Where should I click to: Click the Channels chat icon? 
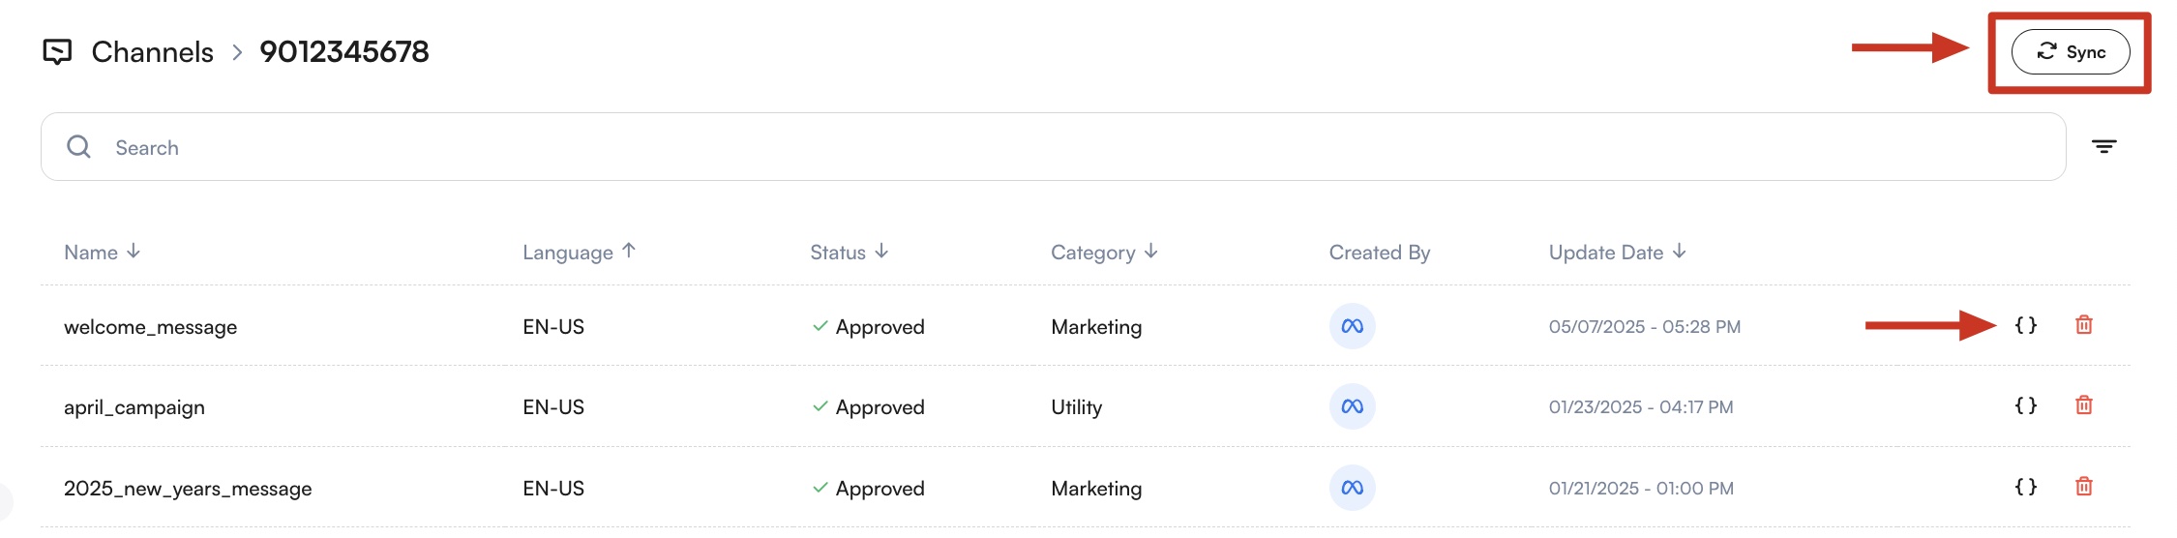(57, 52)
